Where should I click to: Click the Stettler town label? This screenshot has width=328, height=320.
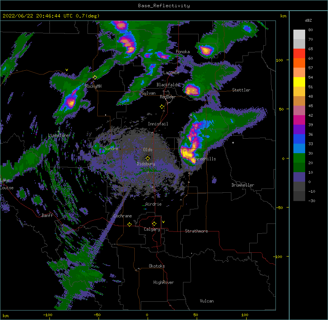point(241,90)
